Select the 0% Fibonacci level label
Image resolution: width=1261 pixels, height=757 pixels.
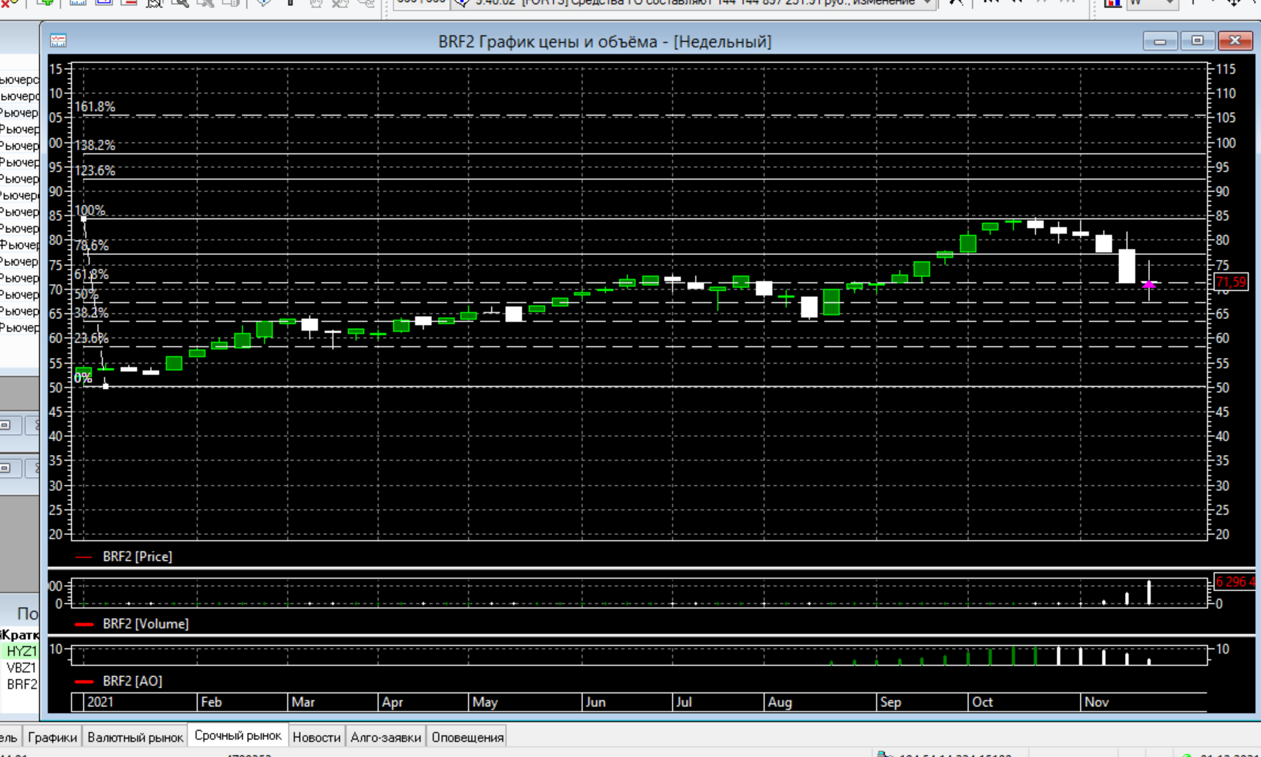point(83,378)
